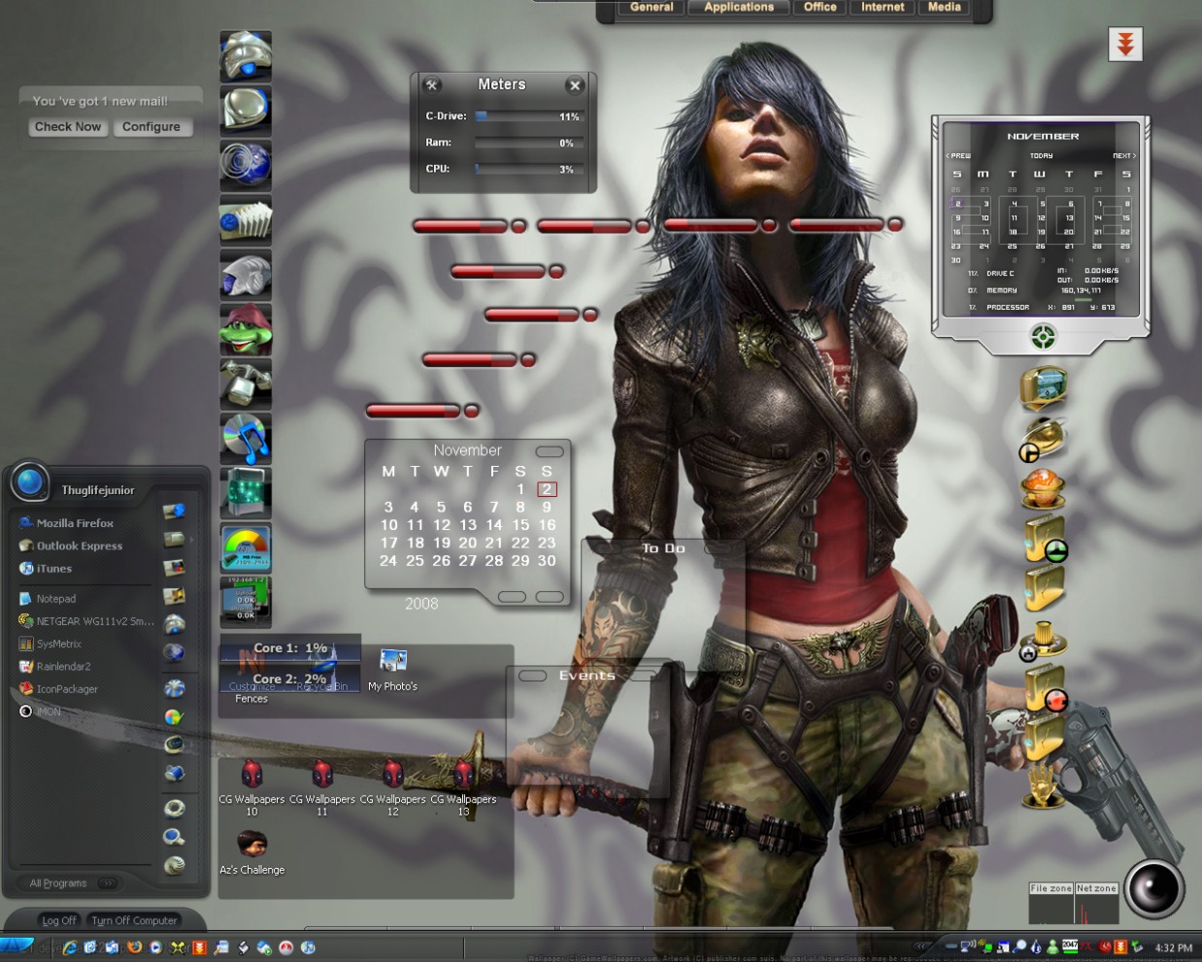Expand the red double-arrow button at top right
Screen dimensions: 1202x962
point(1125,44)
